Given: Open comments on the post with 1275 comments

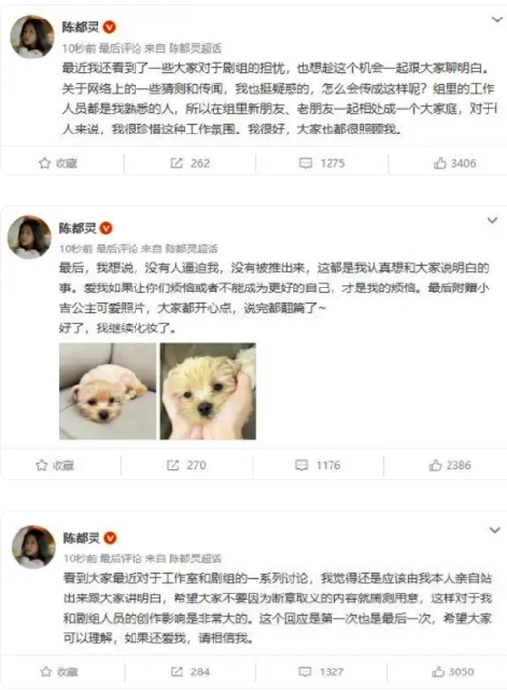Looking at the screenshot, I should pos(322,164).
